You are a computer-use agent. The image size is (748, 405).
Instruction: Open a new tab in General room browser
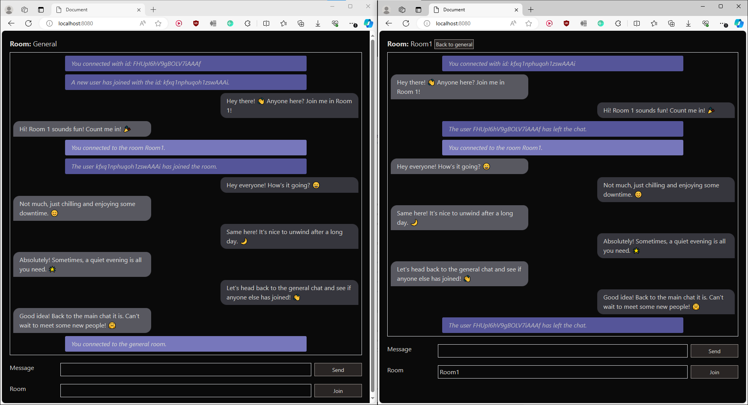click(153, 10)
